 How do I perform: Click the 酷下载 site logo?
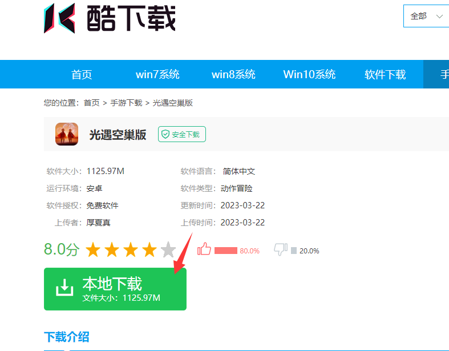click(110, 18)
